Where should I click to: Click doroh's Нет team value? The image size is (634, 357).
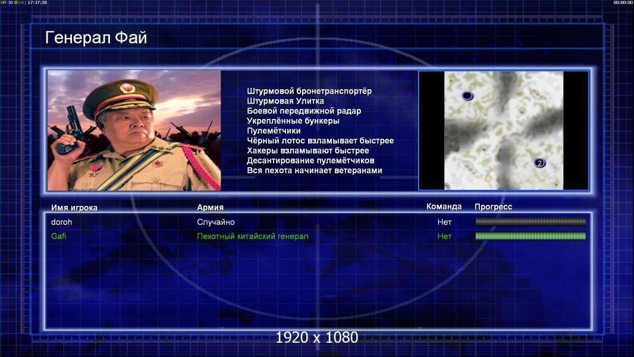click(444, 222)
